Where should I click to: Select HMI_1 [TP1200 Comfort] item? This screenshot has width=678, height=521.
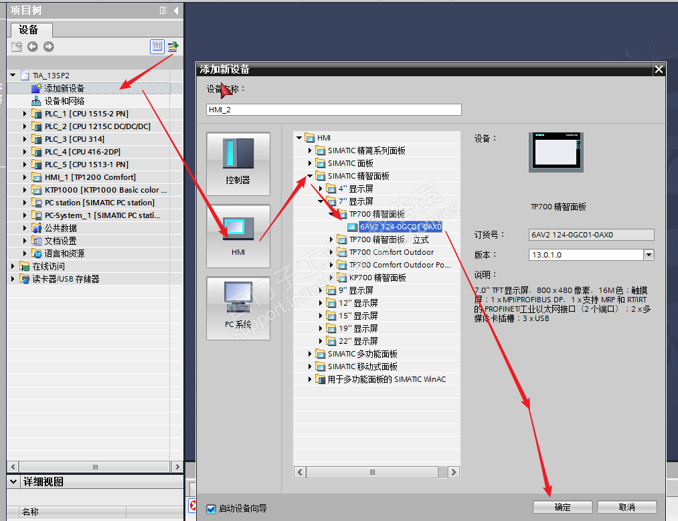90,177
